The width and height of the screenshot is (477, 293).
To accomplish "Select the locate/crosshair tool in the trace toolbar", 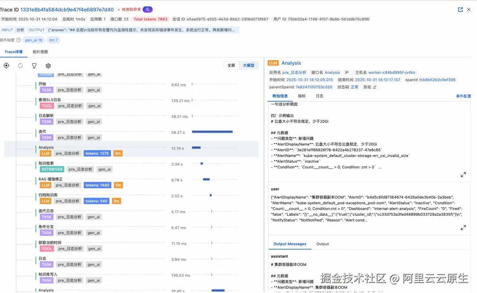I will click(x=6, y=65).
